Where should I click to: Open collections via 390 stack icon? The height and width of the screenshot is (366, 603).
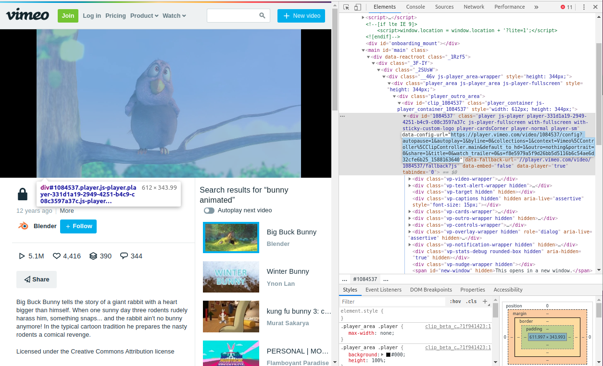coord(93,256)
